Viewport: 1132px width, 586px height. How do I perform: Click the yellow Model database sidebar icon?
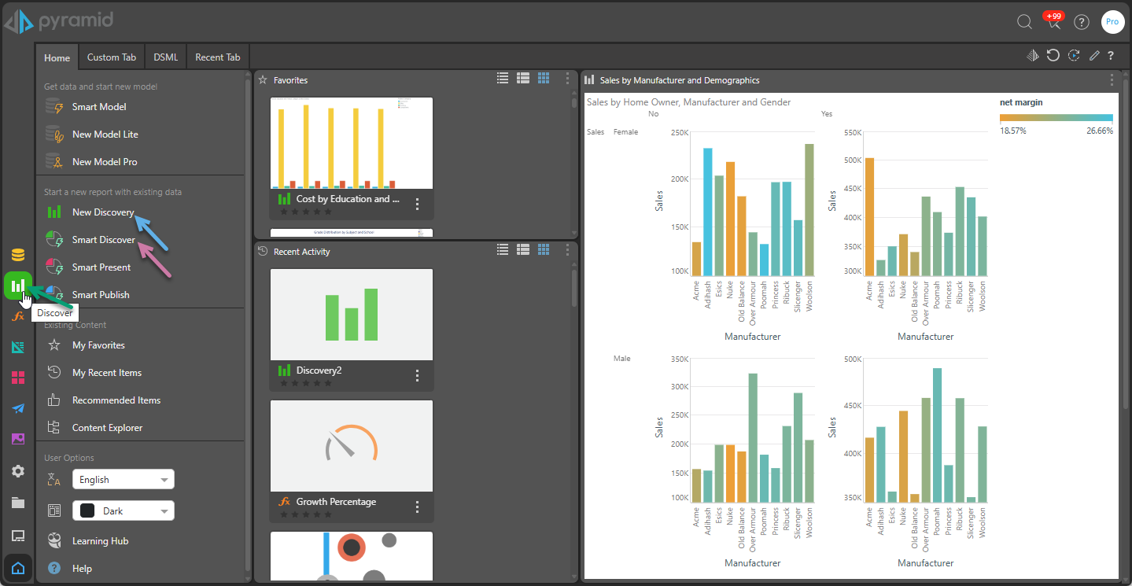point(17,255)
